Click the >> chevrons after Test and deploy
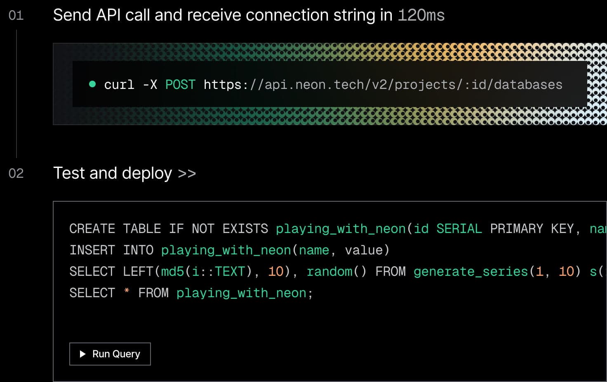Image resolution: width=607 pixels, height=382 pixels. (x=187, y=174)
